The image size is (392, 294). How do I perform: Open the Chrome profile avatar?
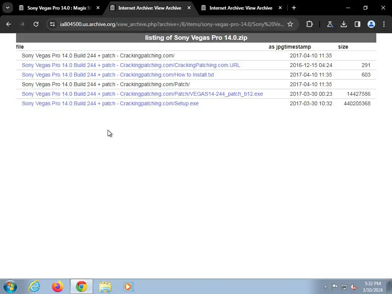click(371, 24)
